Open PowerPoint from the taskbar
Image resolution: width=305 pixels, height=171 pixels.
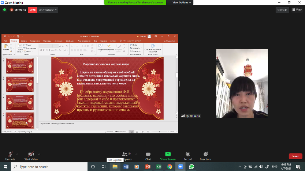click(148, 167)
